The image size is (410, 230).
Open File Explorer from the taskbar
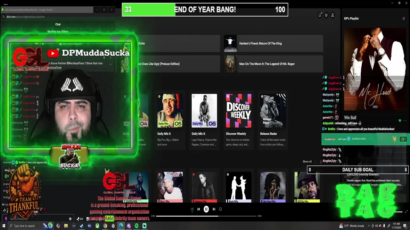(x=66, y=226)
